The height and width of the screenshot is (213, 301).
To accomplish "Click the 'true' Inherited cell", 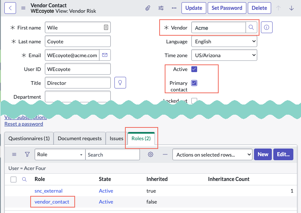I will (151, 191).
